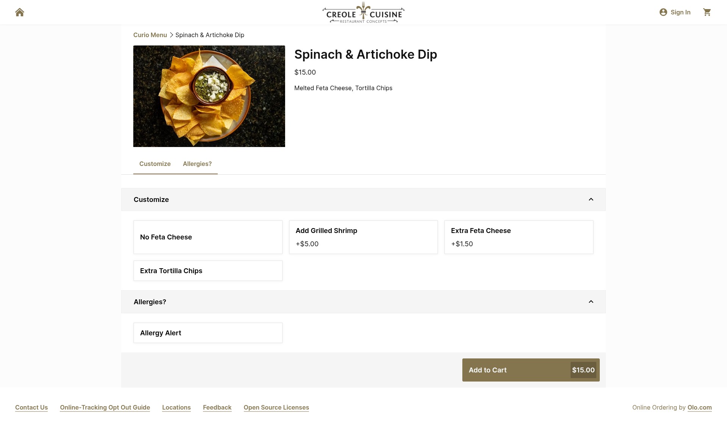Screen dimensions: 727x427
Task: Click the Melted Feta Cheese description text
Action: point(343,88)
